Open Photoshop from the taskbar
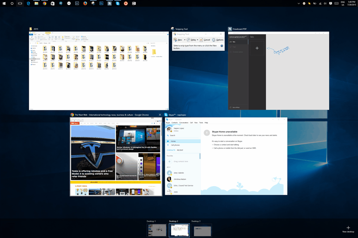 pos(102,4)
